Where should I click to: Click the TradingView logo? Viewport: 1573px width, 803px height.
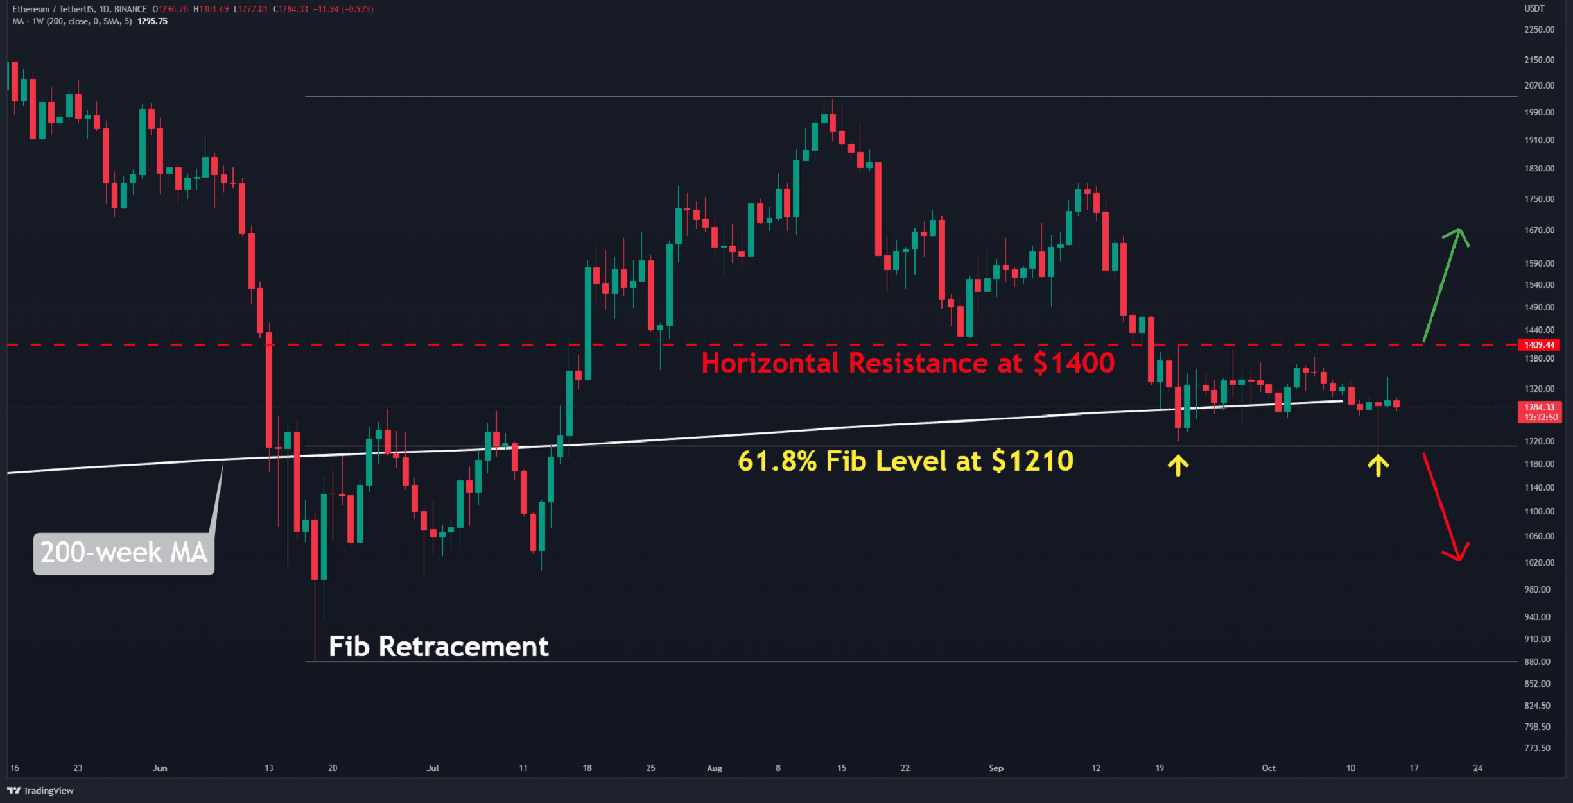[x=40, y=791]
